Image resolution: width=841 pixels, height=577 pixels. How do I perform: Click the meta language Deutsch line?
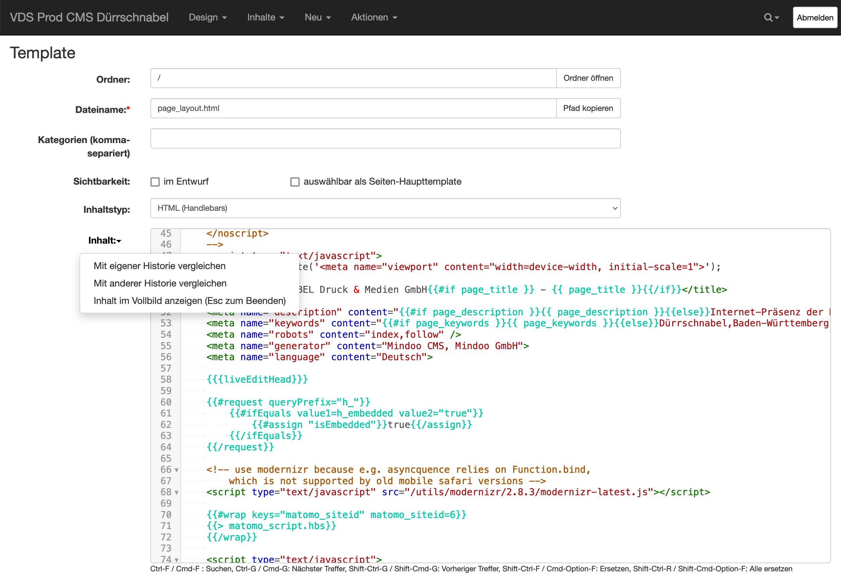(319, 357)
